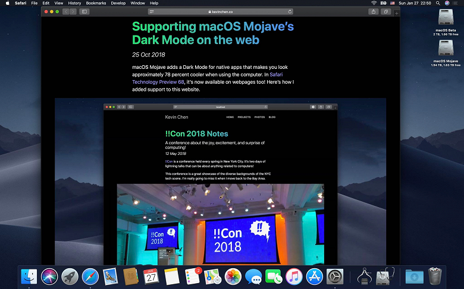Open the Bookmarks menu
Image resolution: width=464 pixels, height=289 pixels.
point(96,3)
